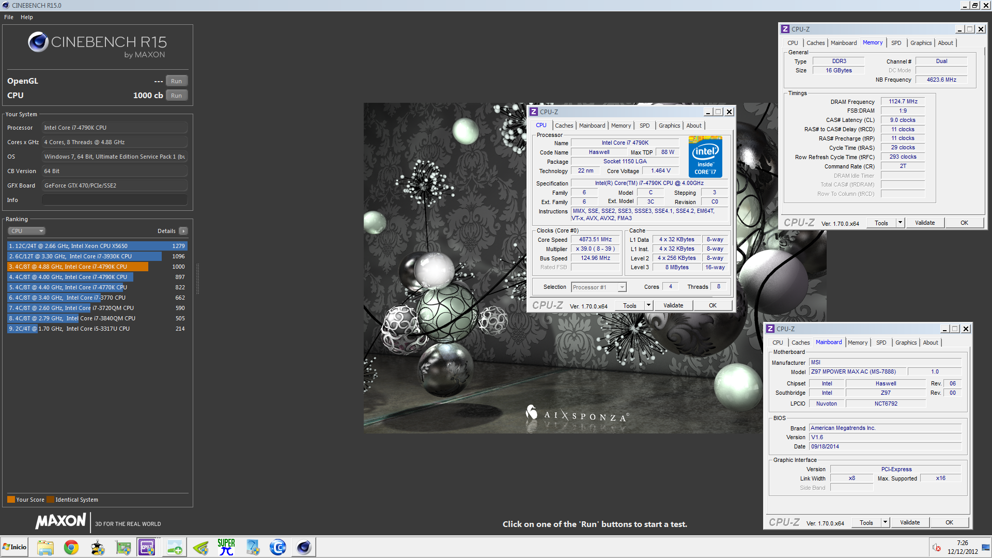Click the GPU-Z graphics card taskbar icon
Screen dimensions: 992x558
click(123, 547)
